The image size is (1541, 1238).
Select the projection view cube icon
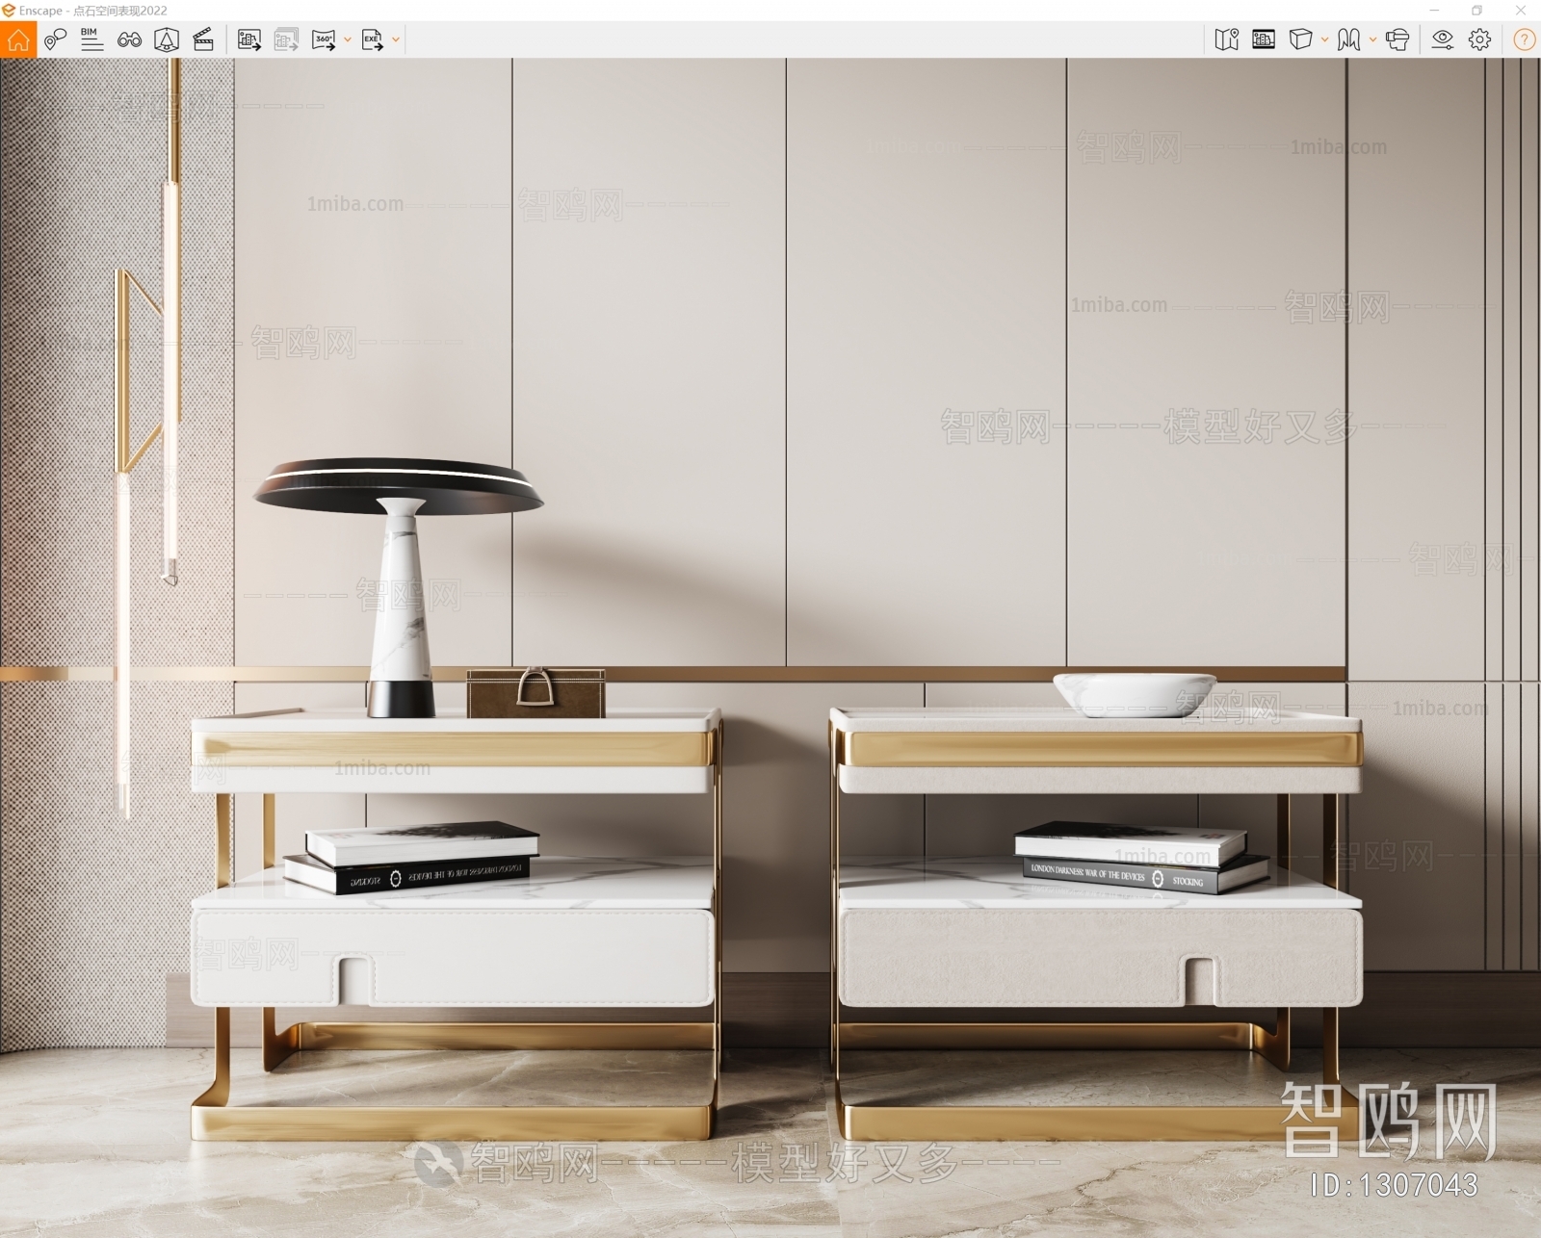[x=1300, y=39]
